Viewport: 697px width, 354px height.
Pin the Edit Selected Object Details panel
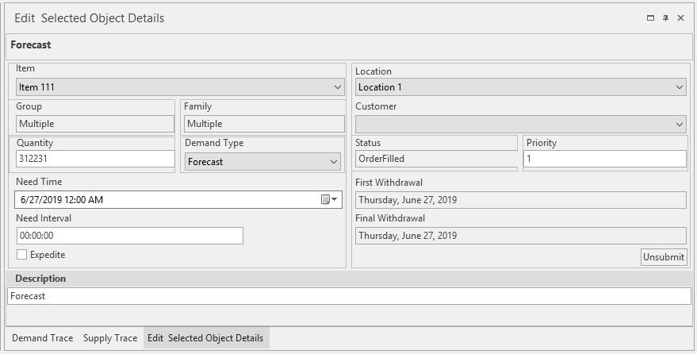(665, 18)
